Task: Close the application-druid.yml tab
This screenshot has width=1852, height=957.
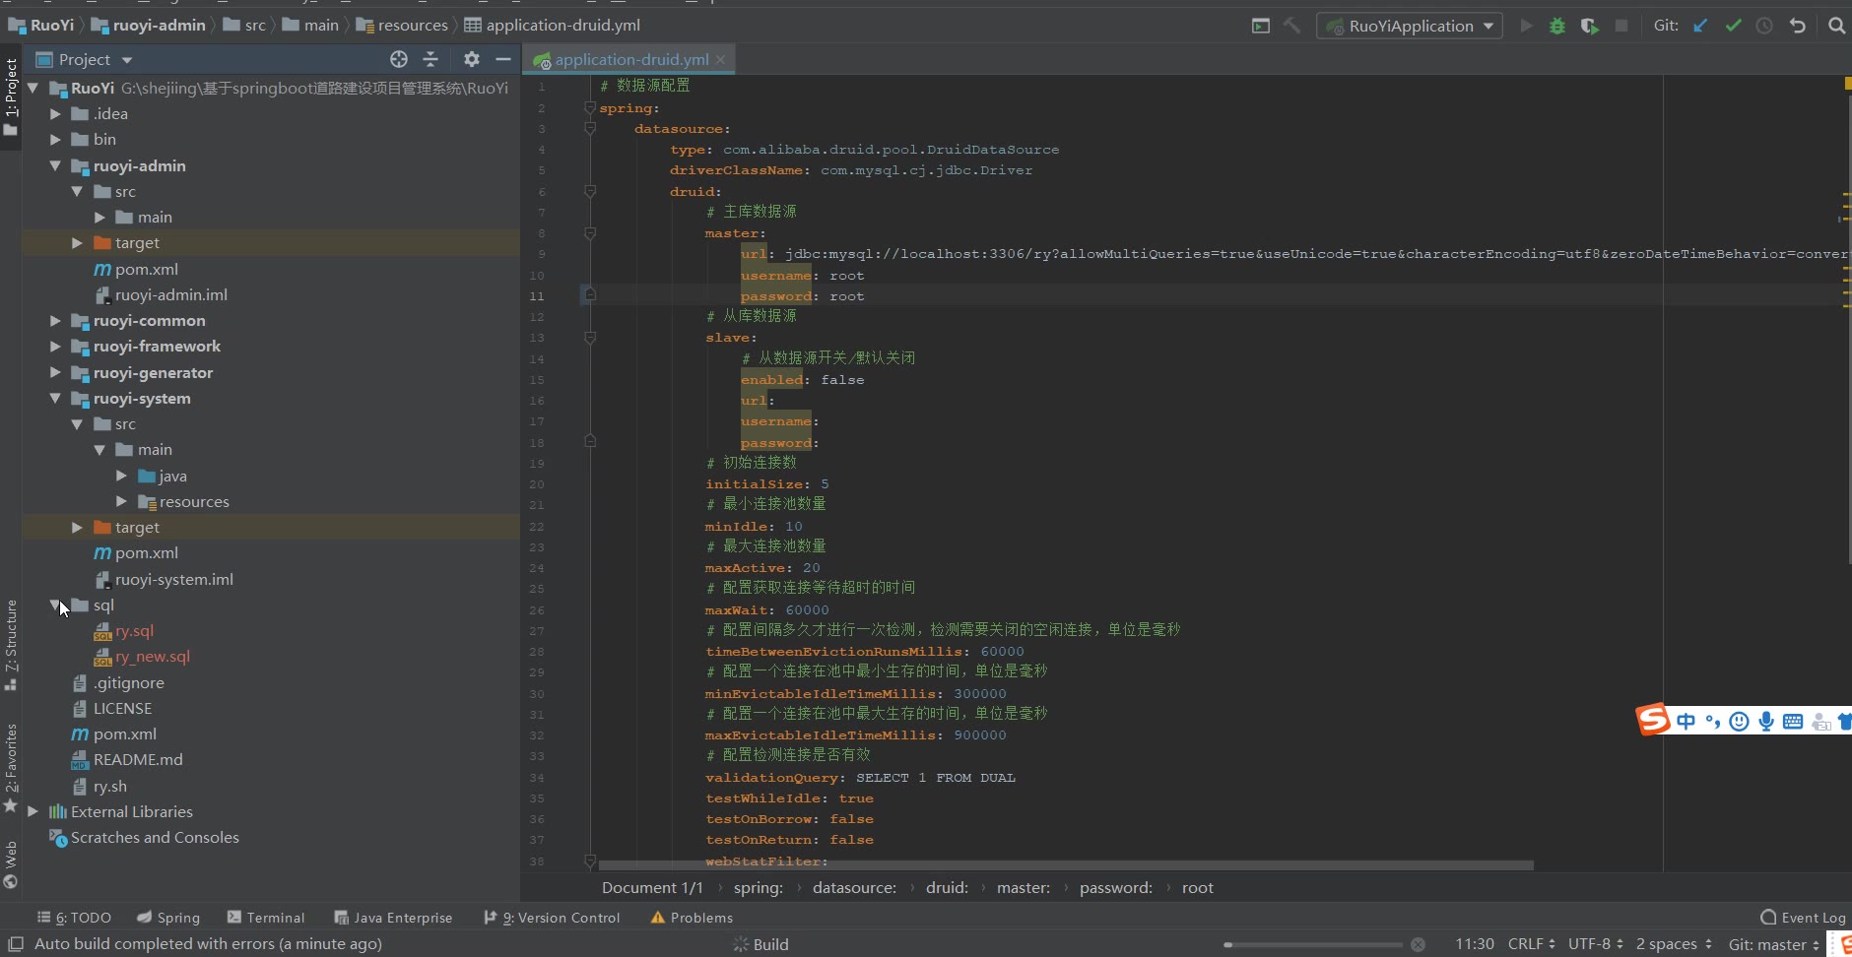Action: [720, 59]
